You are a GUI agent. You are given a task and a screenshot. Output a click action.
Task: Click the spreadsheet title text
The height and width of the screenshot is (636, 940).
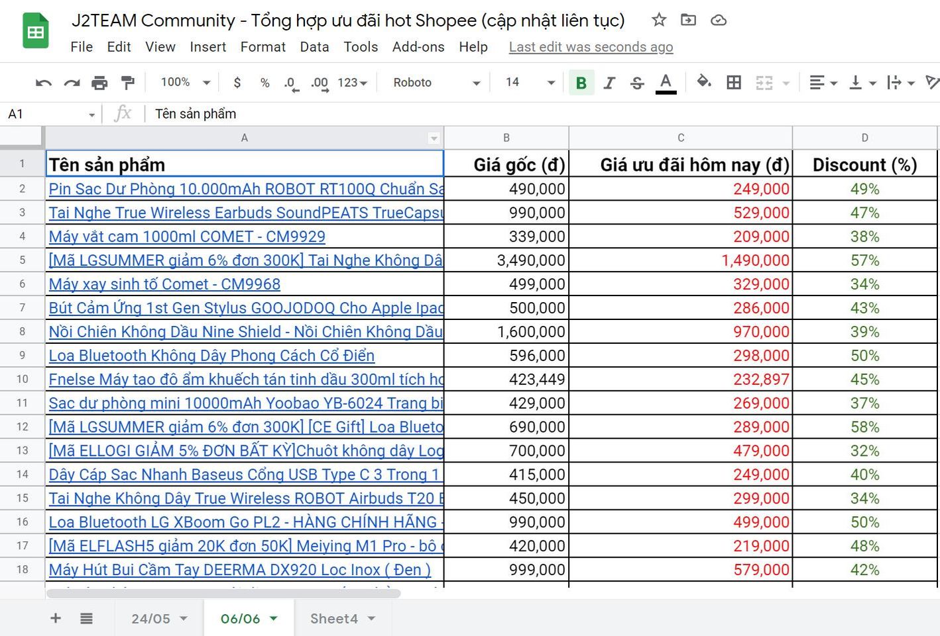(348, 21)
